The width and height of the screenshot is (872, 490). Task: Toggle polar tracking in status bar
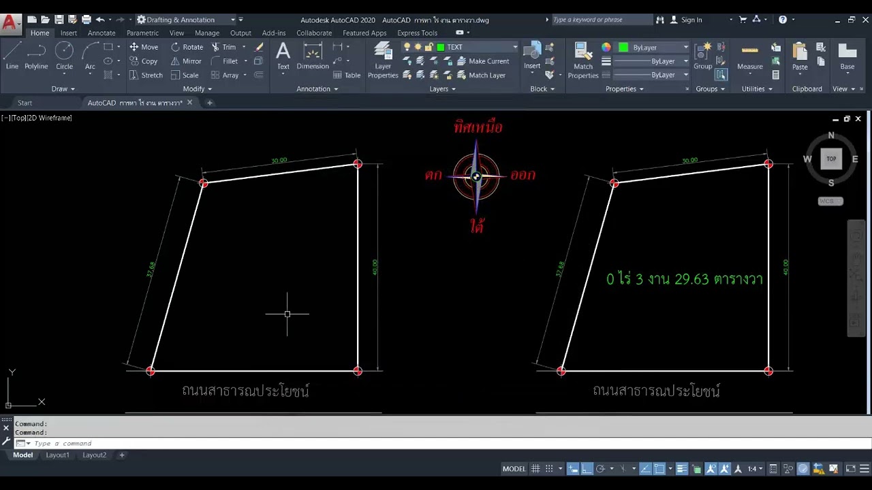tap(600, 469)
